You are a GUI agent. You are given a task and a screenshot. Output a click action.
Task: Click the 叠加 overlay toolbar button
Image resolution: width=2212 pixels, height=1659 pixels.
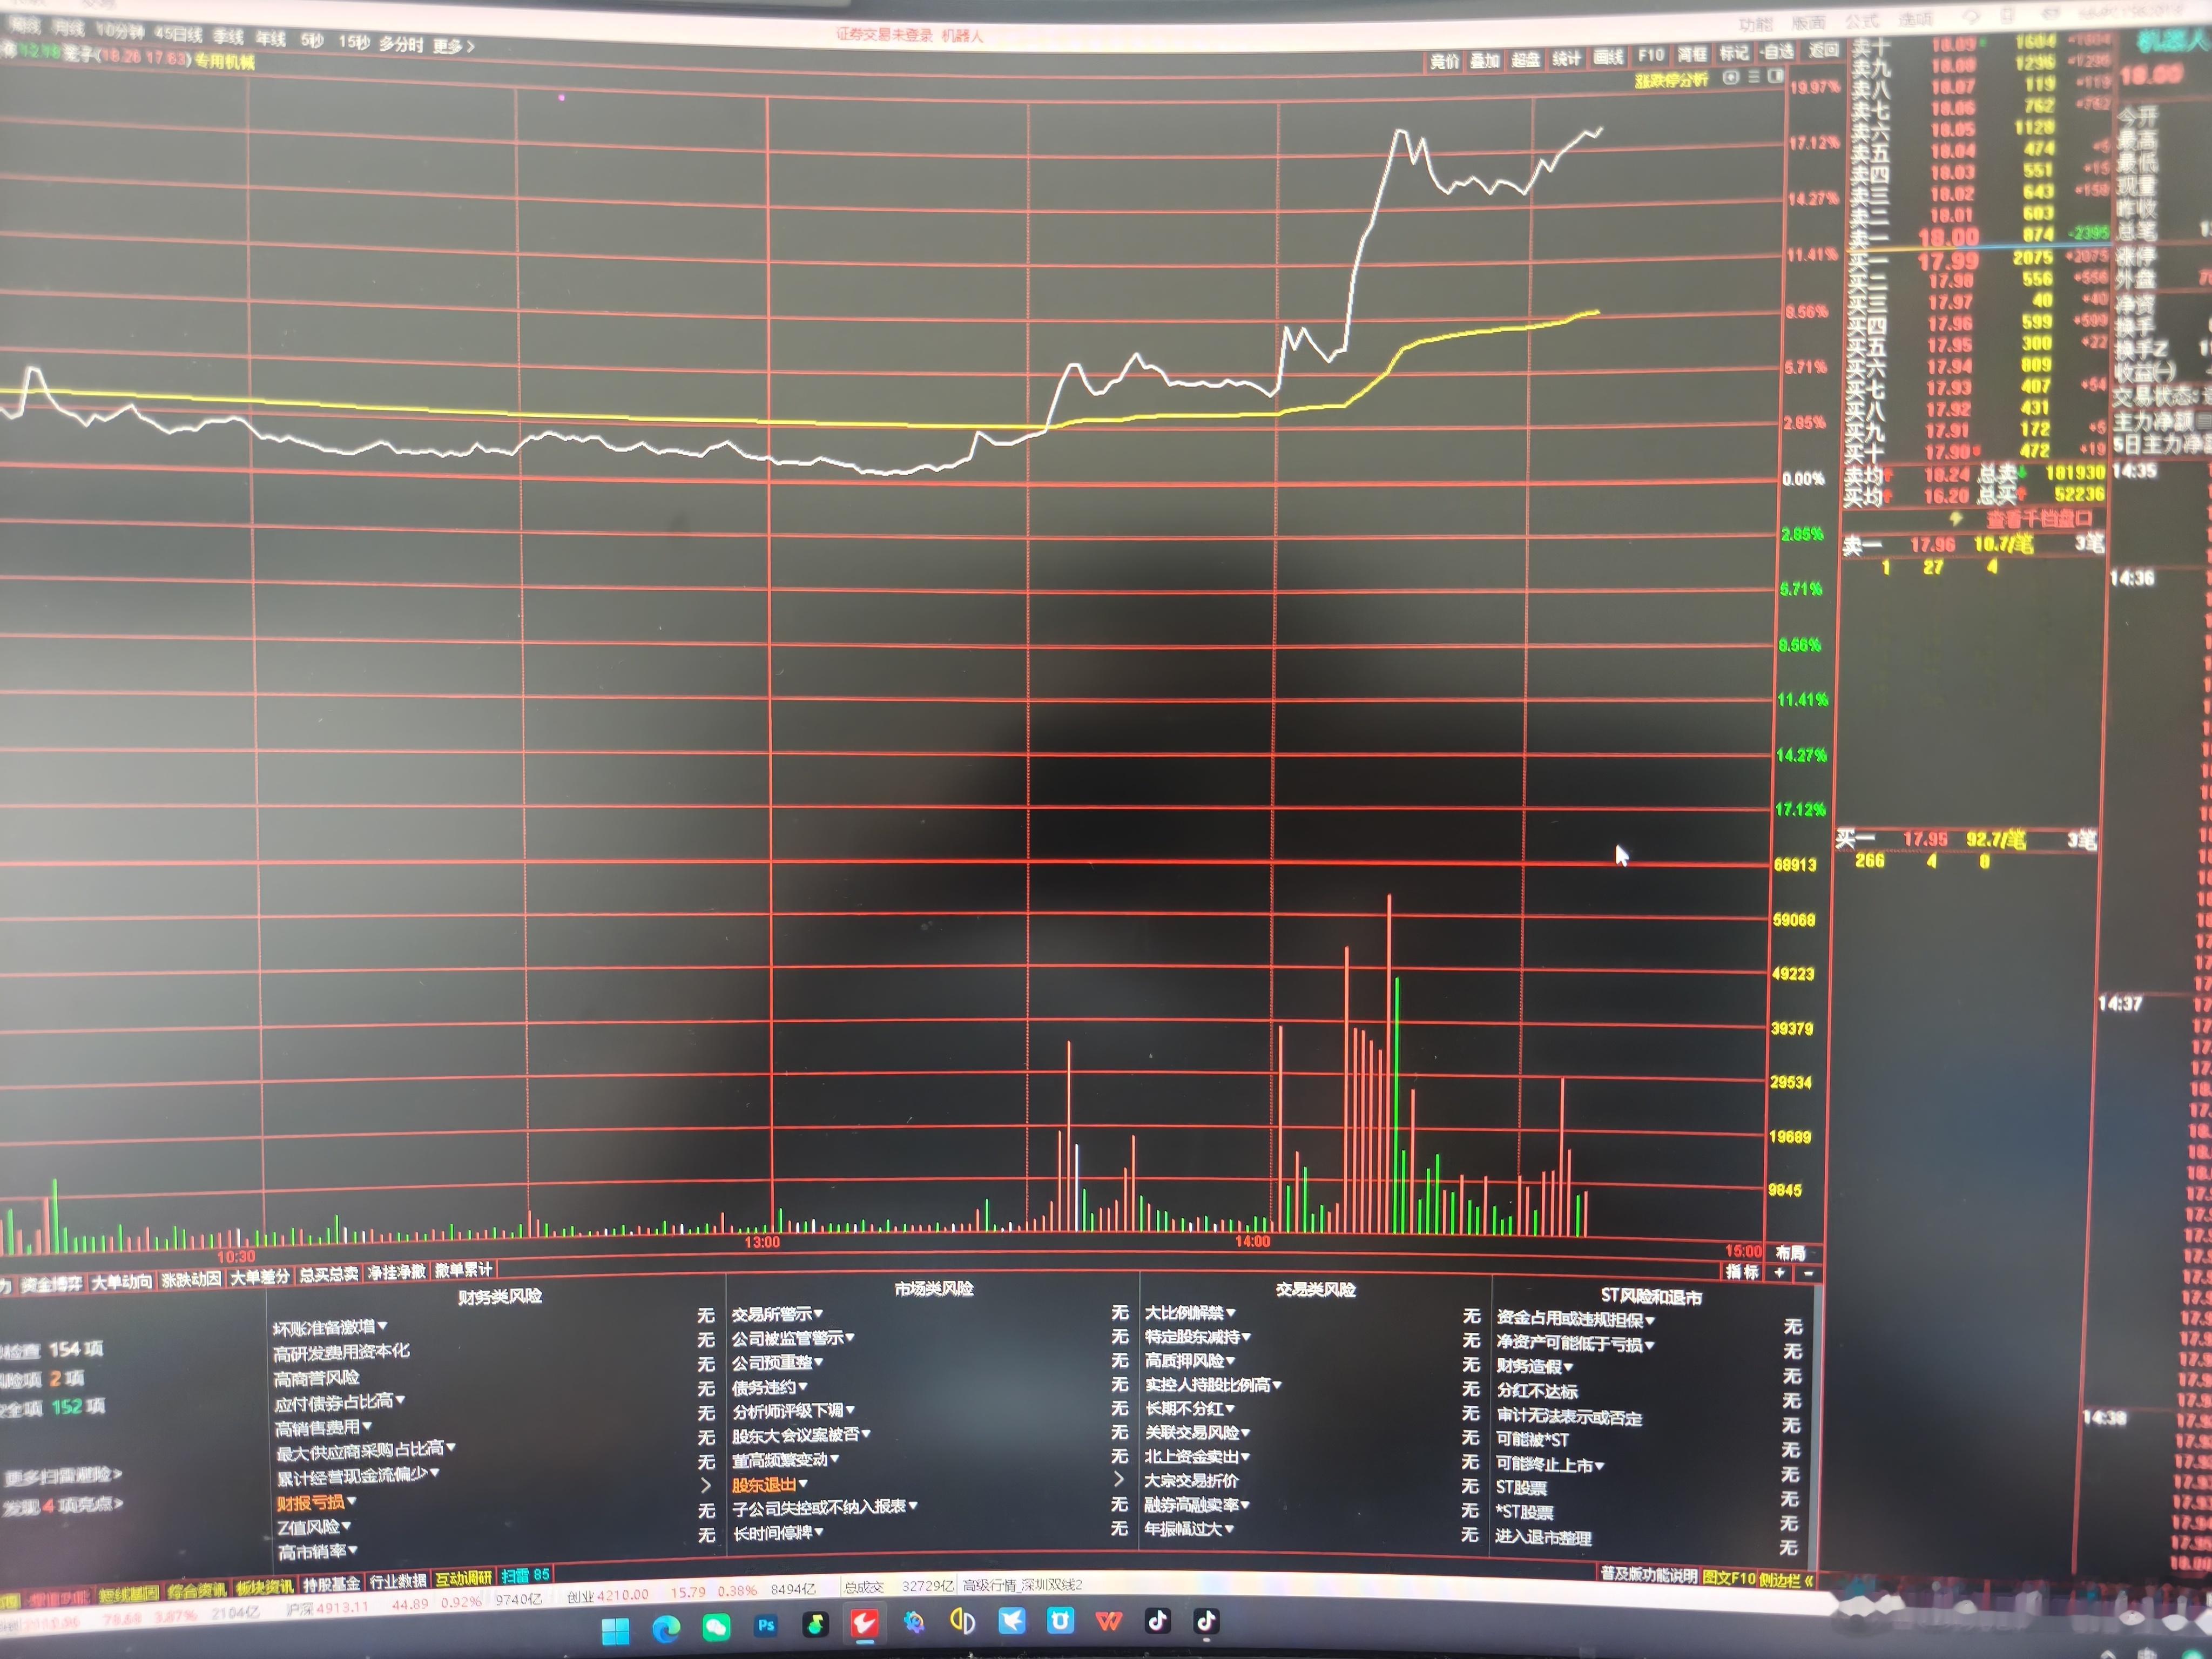click(1484, 60)
